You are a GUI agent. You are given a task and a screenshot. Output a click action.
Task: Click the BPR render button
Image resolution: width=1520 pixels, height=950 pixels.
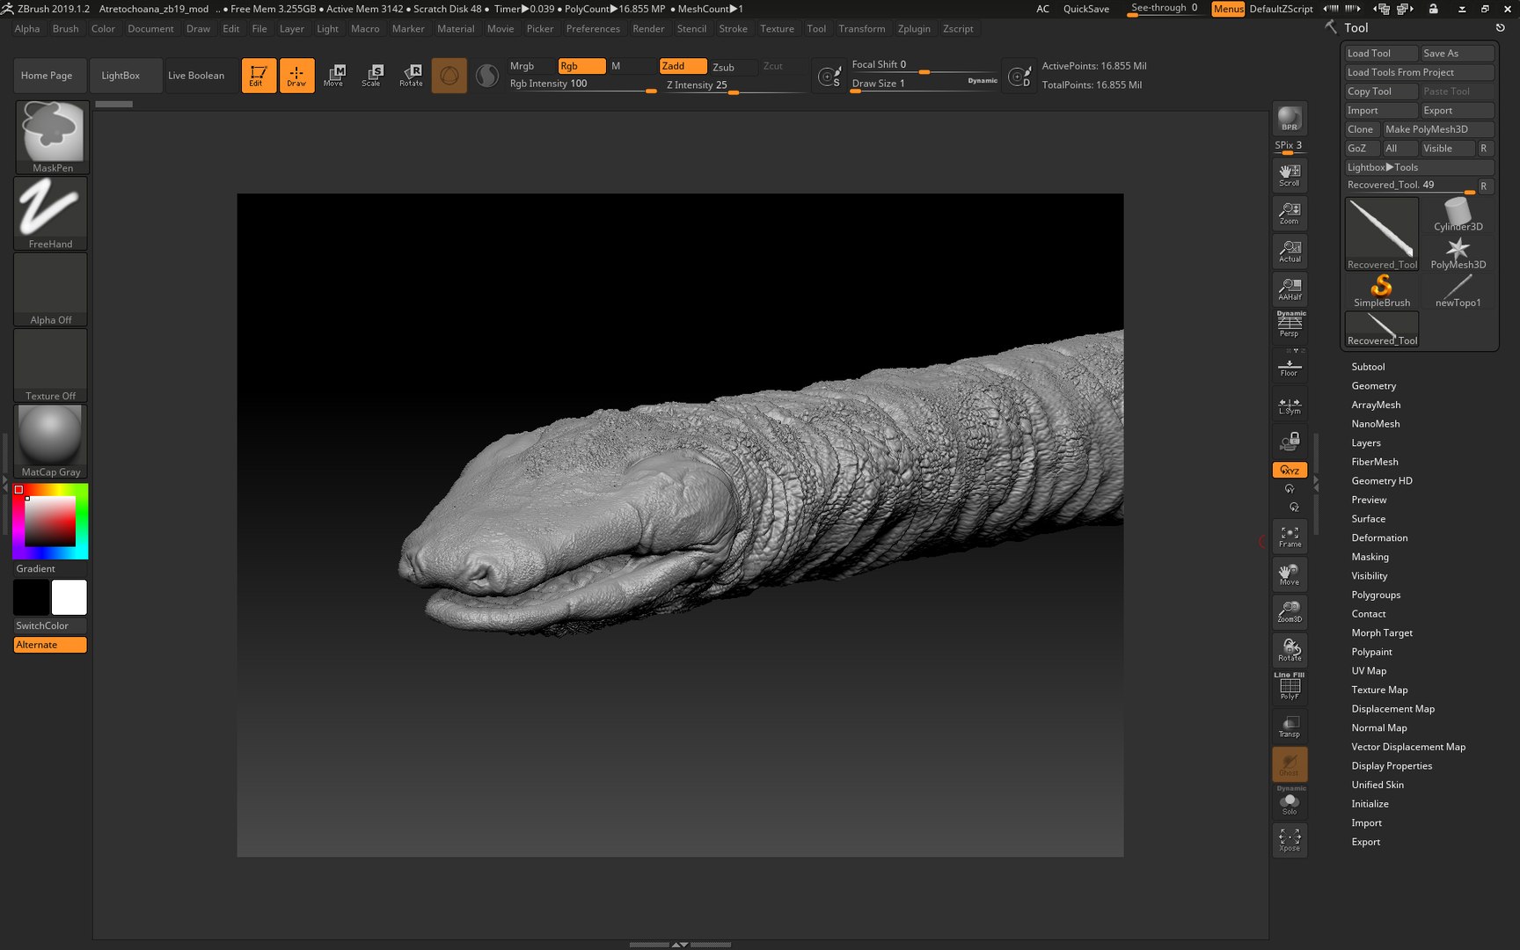[x=1290, y=119]
